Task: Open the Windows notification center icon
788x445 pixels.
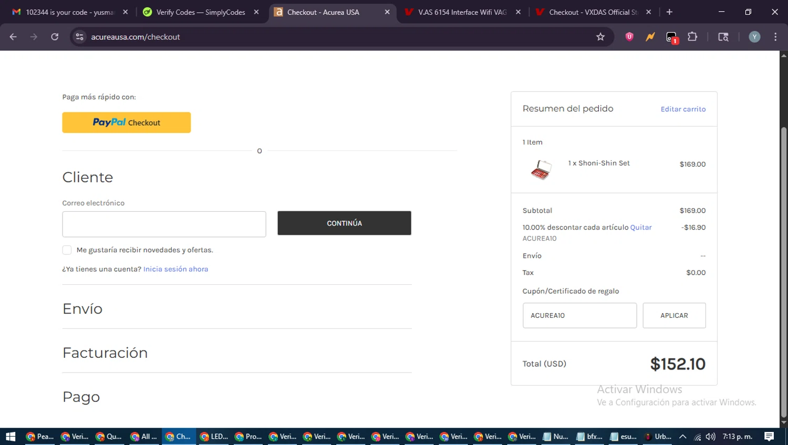Action: point(770,437)
